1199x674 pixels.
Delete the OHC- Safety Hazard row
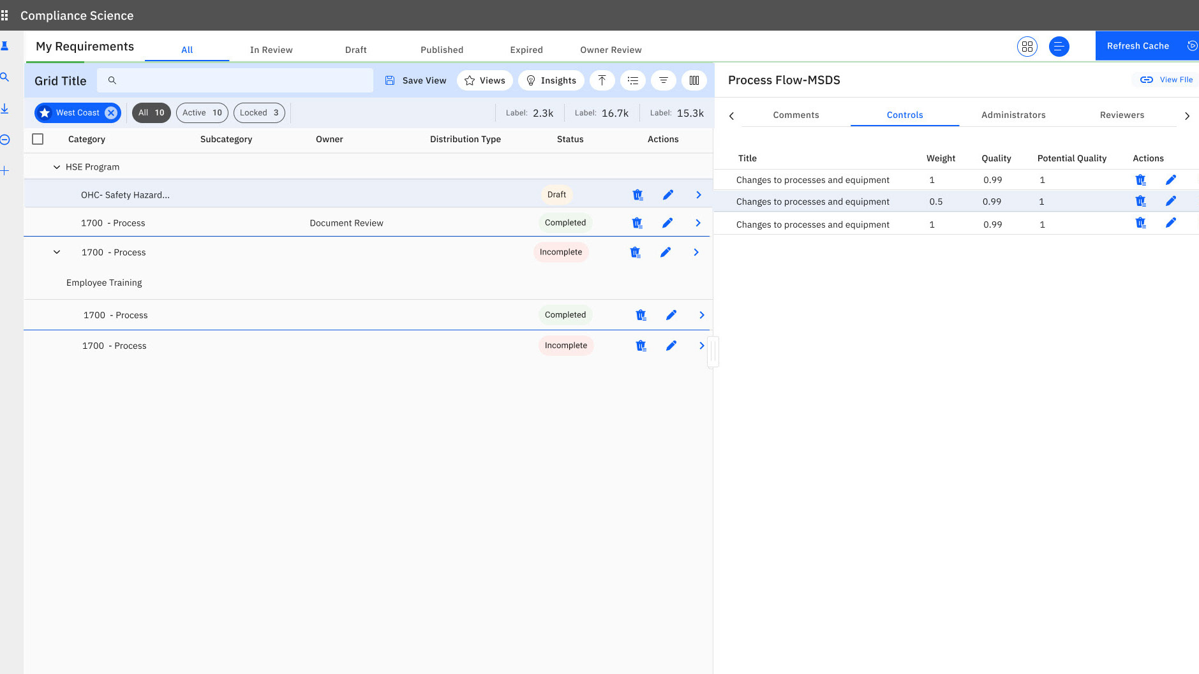pos(637,195)
